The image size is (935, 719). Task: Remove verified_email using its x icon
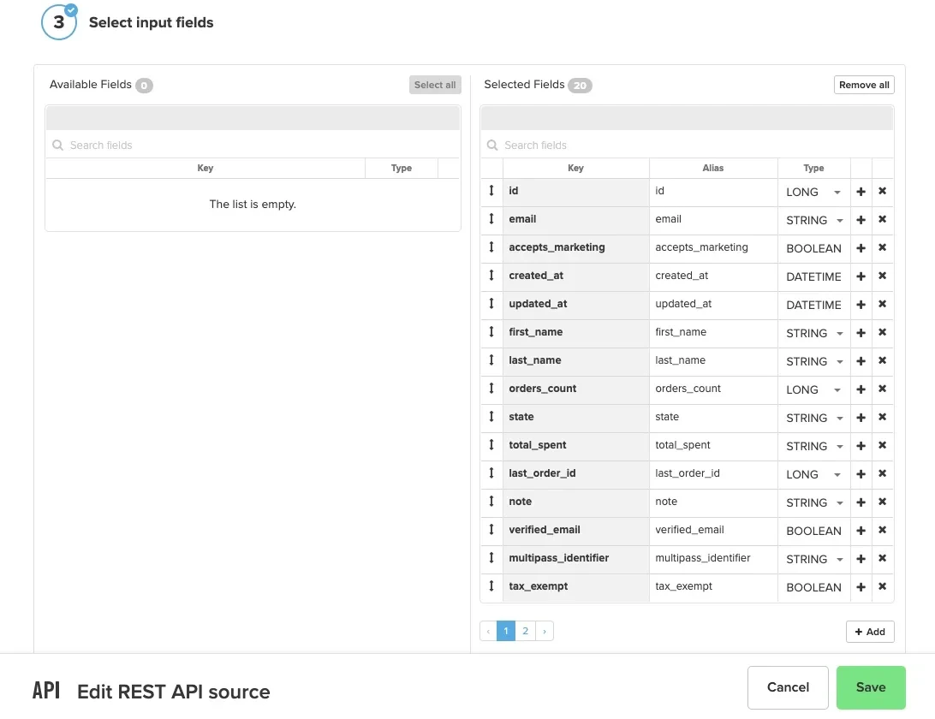click(882, 531)
